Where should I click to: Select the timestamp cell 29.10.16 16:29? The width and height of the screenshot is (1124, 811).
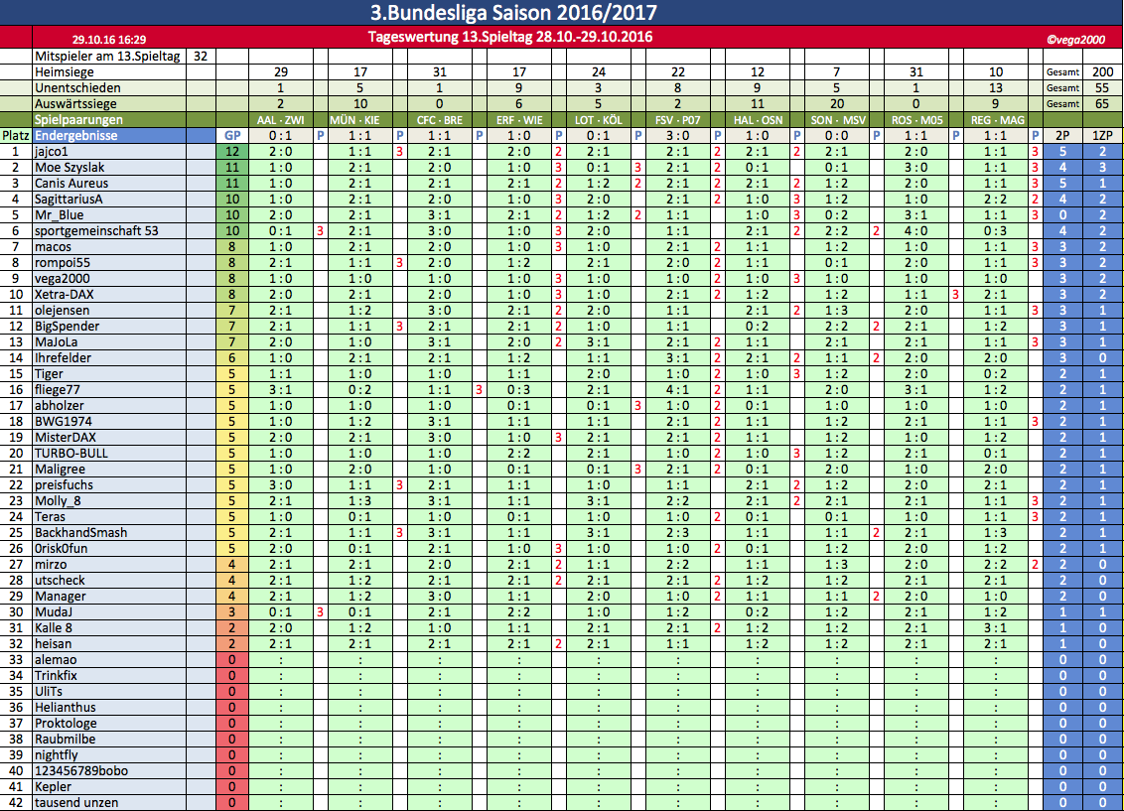pyautogui.click(x=109, y=40)
